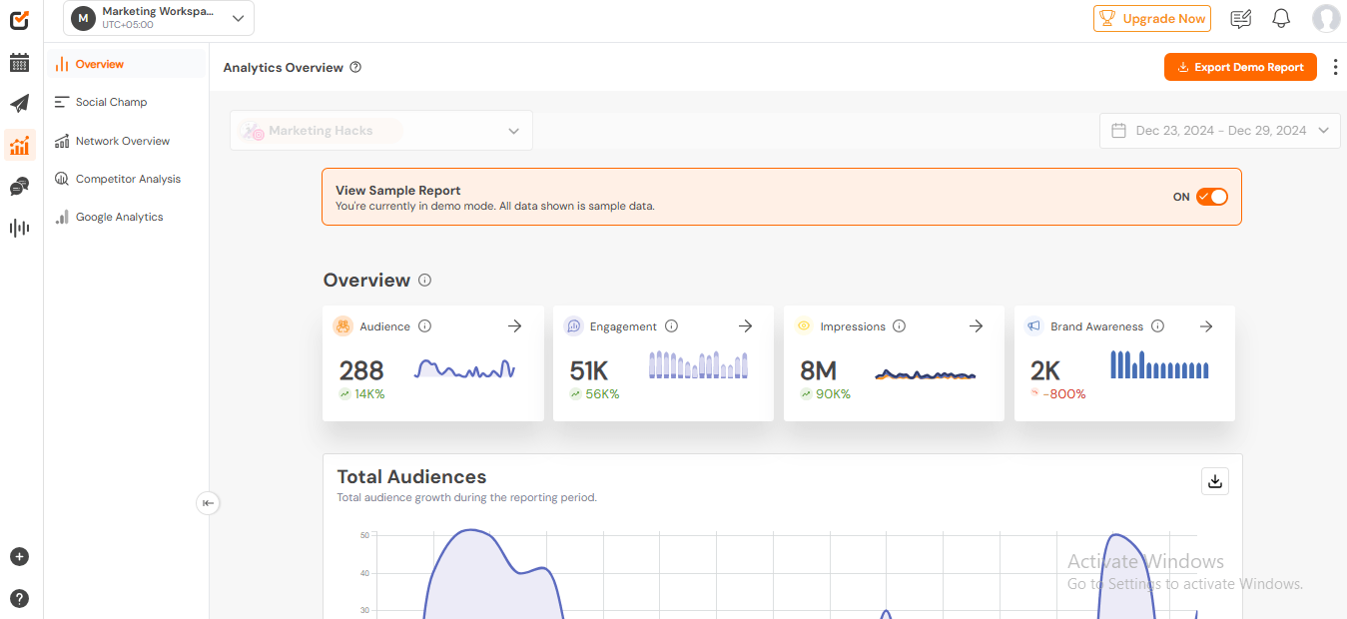Download the Total Audiences chart
Image resolution: width=1347 pixels, height=619 pixels.
[1215, 481]
